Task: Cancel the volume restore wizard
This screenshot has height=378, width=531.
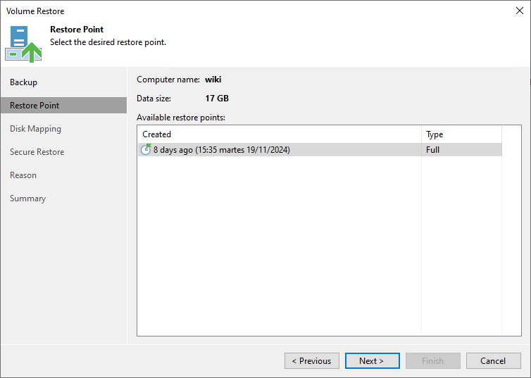Action: coord(493,361)
